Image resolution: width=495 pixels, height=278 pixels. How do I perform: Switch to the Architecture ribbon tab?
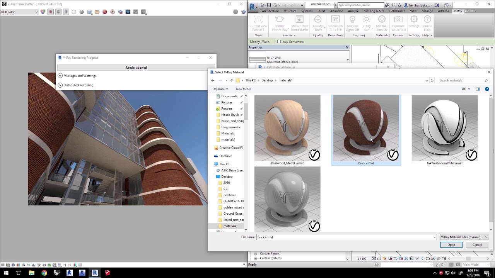270,11
